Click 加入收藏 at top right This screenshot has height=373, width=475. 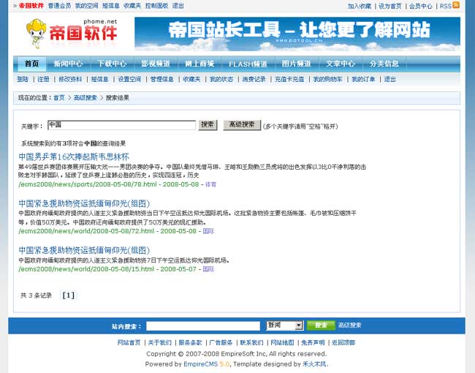tap(359, 6)
